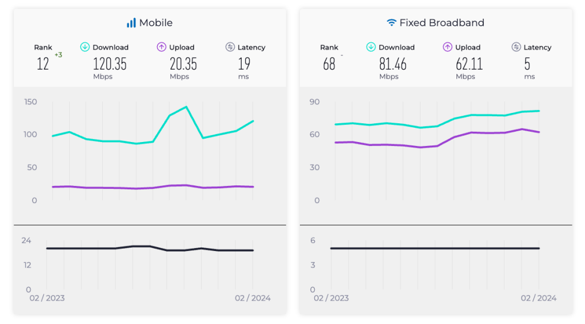
Task: Select the Fixed Broadband panel heading
Action: coord(441,23)
